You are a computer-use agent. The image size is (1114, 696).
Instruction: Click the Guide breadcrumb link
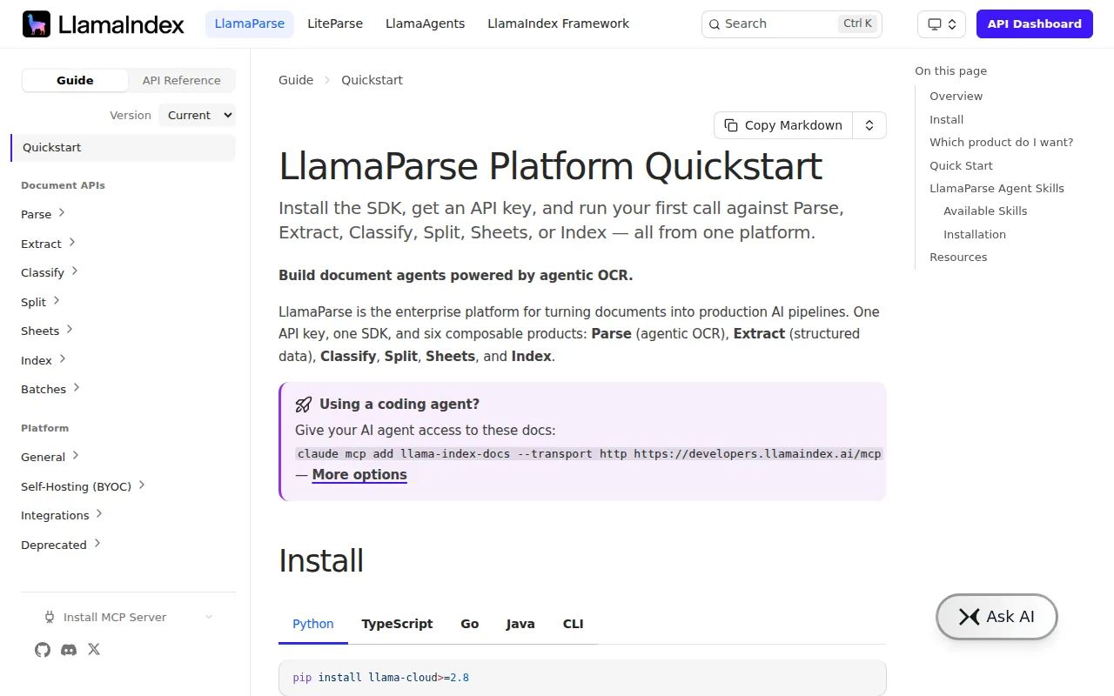(x=296, y=80)
